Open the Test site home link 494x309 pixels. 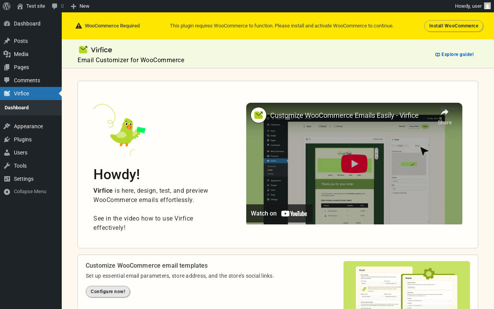[x=31, y=6]
